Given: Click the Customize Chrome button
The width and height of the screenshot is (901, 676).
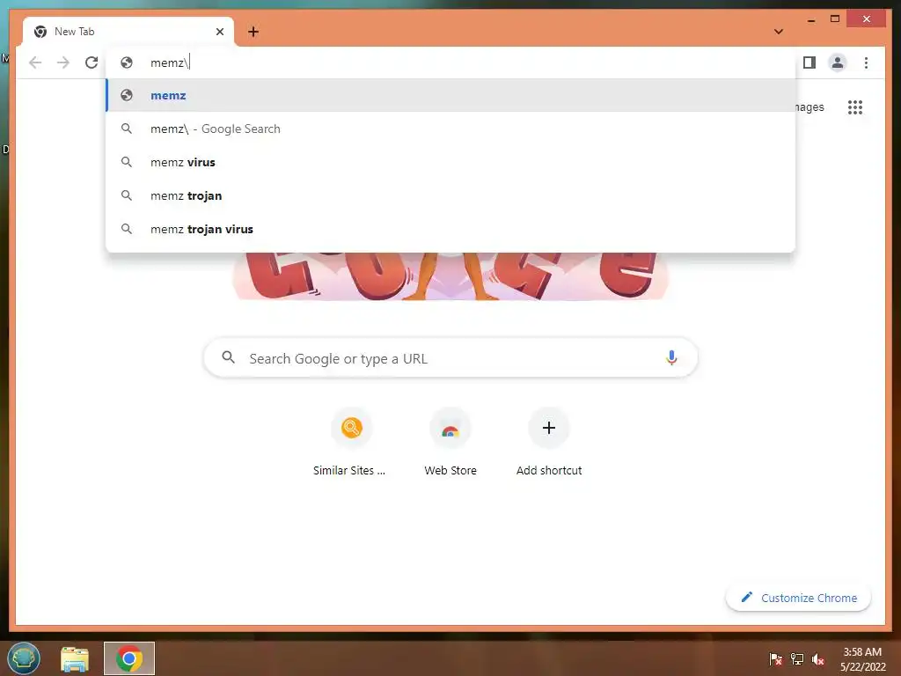Looking at the screenshot, I should 798,598.
